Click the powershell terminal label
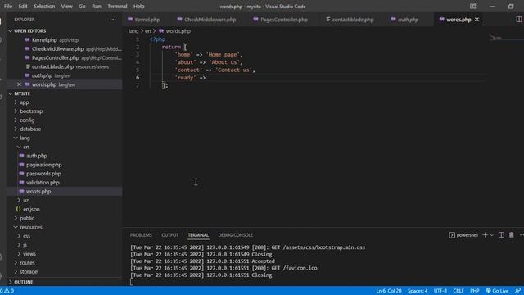This screenshot has width=524, height=295. click(x=463, y=235)
